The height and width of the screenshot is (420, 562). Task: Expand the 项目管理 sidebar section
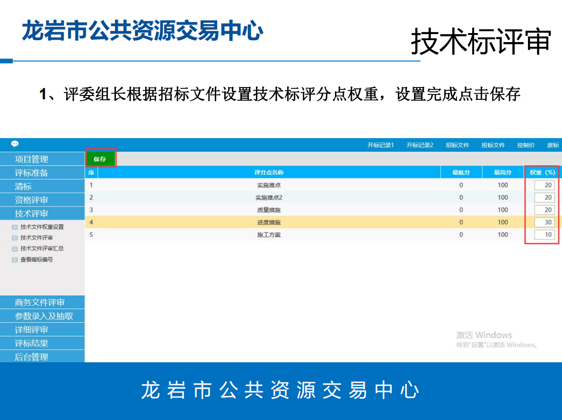click(42, 159)
